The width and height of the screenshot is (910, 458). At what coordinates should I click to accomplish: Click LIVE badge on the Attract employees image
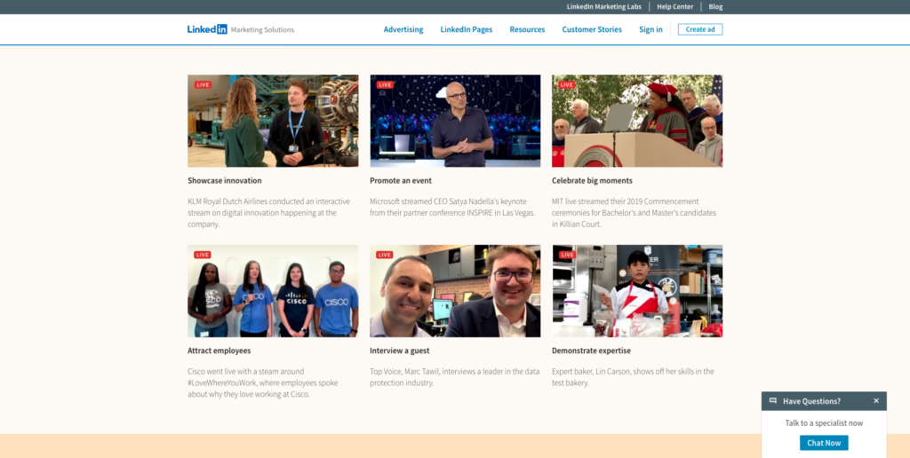pos(203,255)
